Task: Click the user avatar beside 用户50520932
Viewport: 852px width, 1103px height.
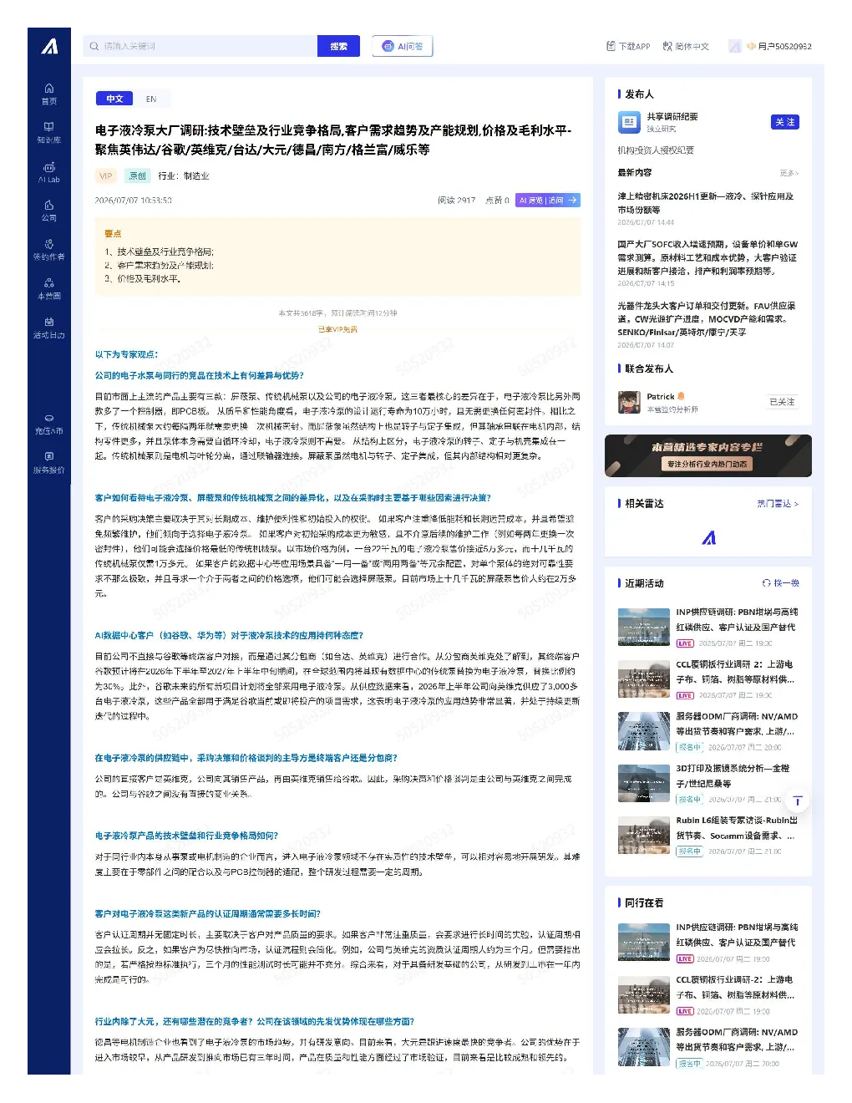Action: point(734,46)
